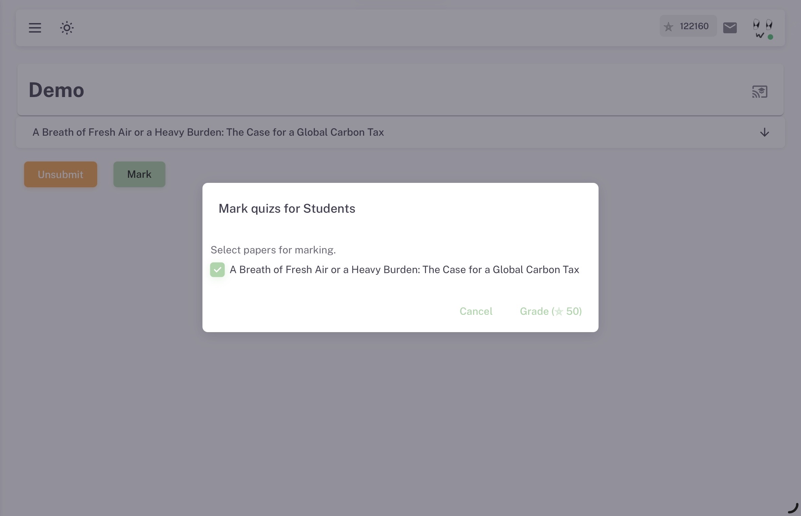Click the 122160 credits balance
This screenshot has width=801, height=516.
(x=694, y=26)
